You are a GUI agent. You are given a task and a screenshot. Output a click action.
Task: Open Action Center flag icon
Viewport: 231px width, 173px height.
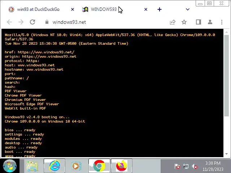click(177, 167)
